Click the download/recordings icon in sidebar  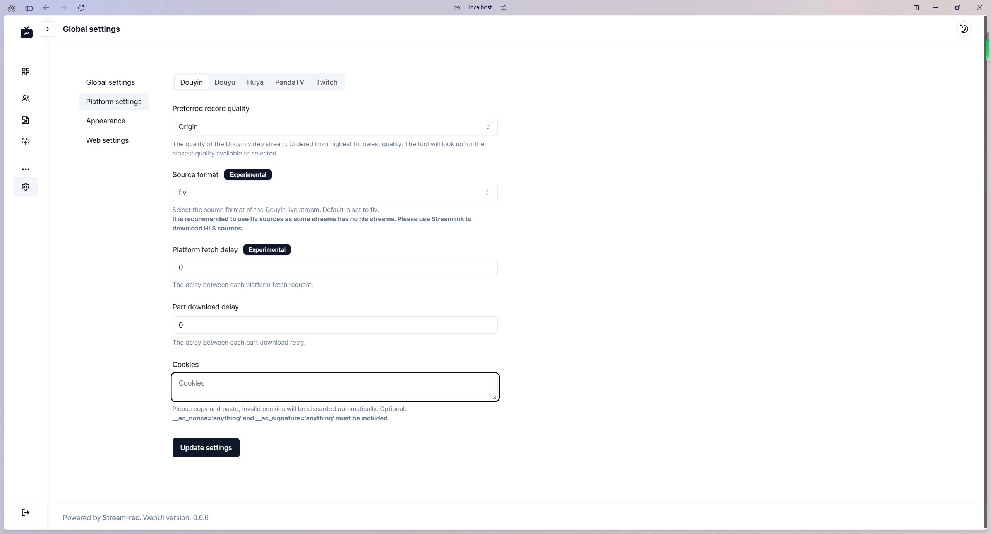click(x=26, y=119)
